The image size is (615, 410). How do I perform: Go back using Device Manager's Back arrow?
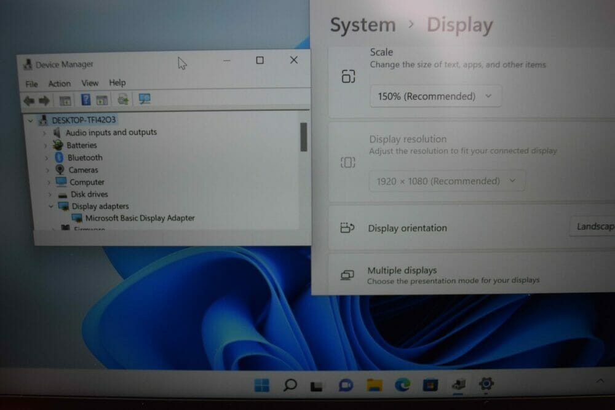coord(29,101)
